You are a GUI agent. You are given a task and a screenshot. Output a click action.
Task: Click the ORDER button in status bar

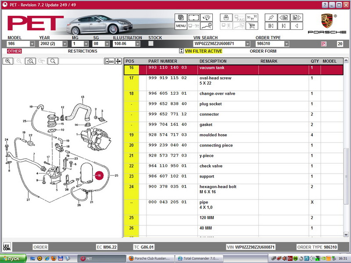pyautogui.click(x=40, y=247)
